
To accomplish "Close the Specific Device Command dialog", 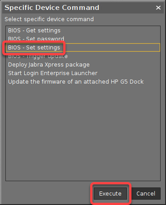I will pyautogui.click(x=158, y=8).
